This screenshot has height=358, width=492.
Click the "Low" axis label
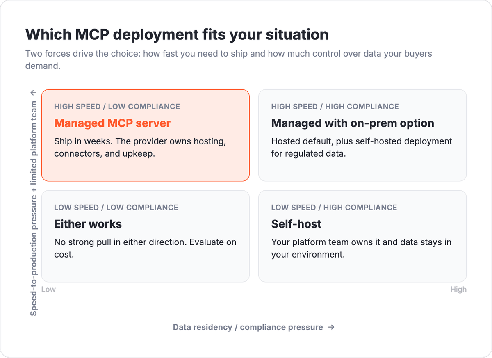(48, 290)
